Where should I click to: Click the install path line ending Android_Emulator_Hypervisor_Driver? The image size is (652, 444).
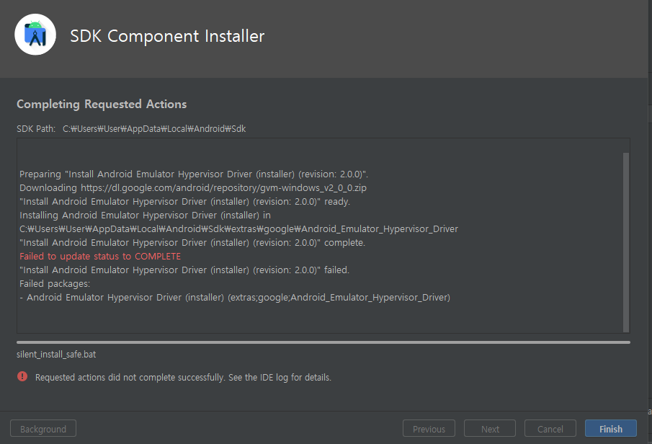[x=238, y=229]
